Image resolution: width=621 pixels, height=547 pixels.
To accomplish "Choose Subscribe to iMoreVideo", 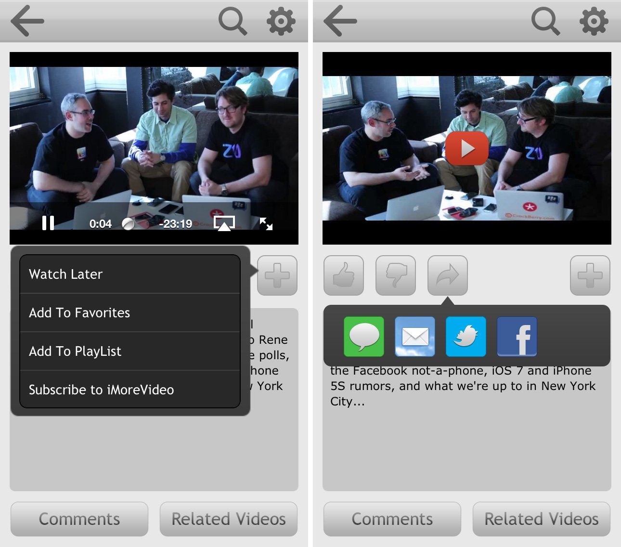I will coord(130,390).
